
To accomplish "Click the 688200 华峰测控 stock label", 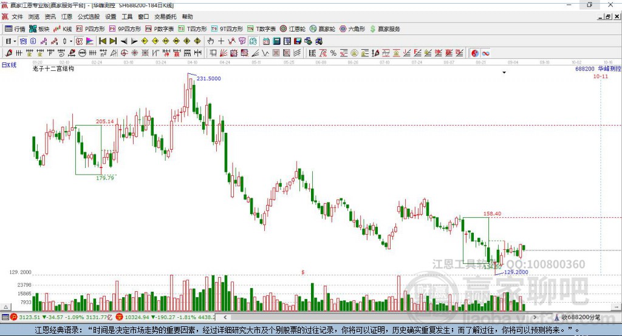I will [598, 69].
